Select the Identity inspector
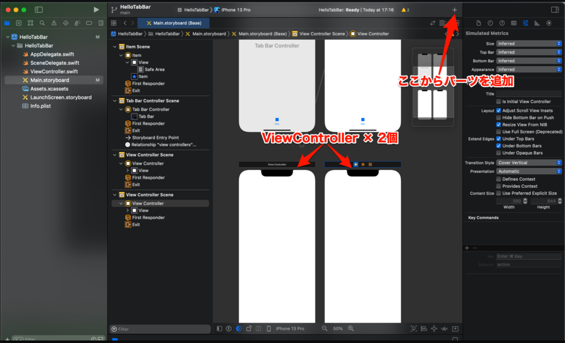 514,23
